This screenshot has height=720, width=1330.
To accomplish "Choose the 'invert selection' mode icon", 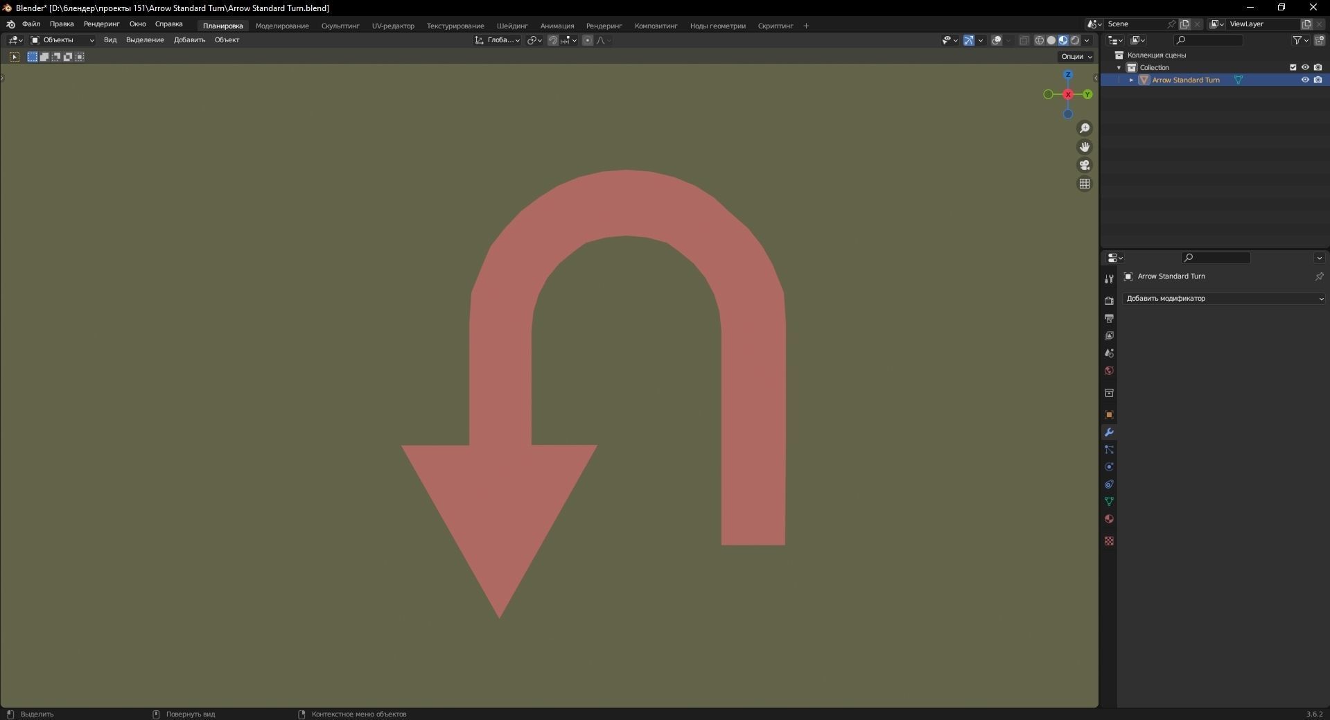I will click(68, 57).
